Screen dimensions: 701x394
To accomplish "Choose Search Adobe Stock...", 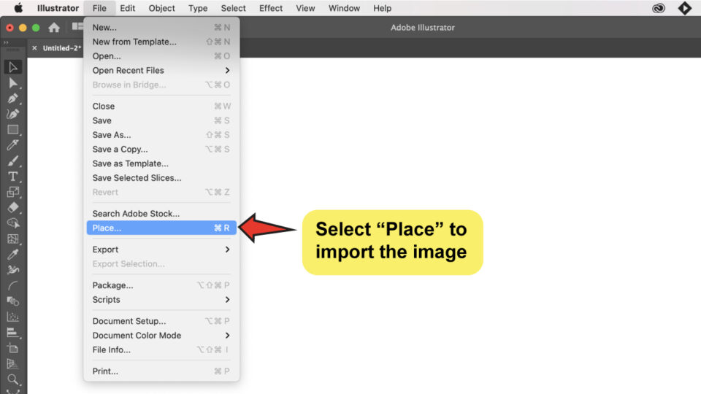I will click(161, 214).
